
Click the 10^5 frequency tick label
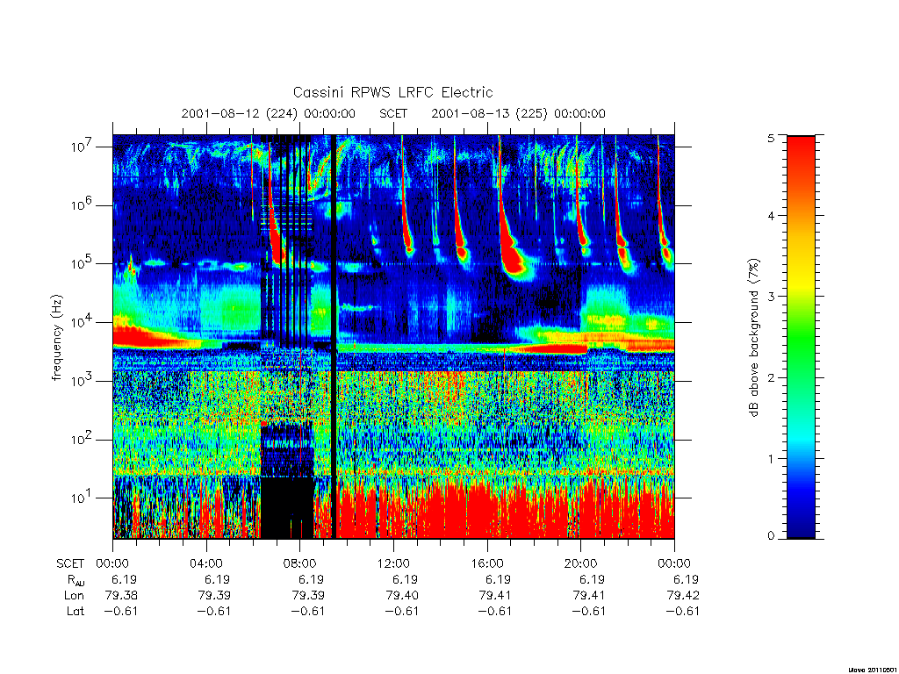pos(82,263)
